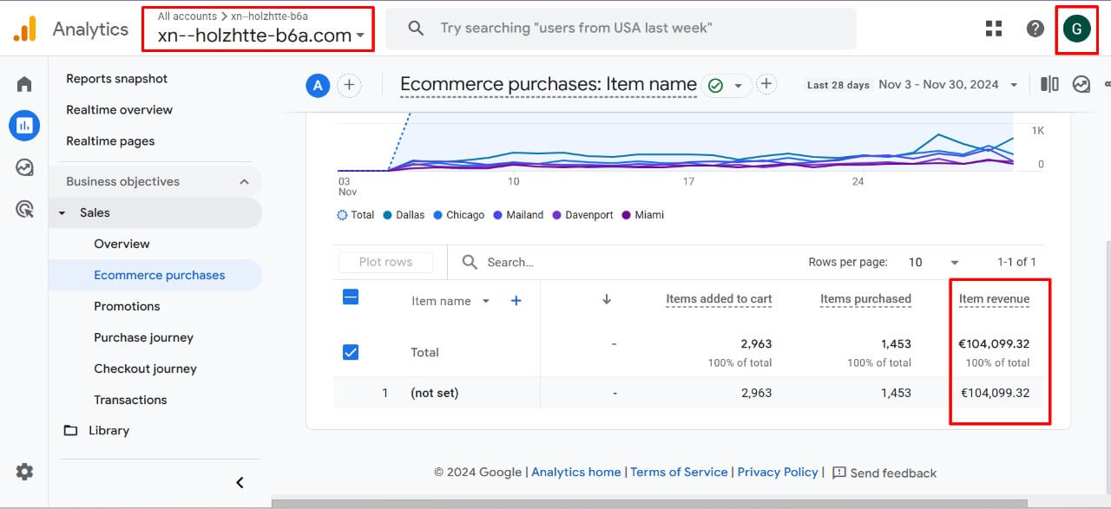Open the Help question mark icon
1111x509 pixels.
1035,29
